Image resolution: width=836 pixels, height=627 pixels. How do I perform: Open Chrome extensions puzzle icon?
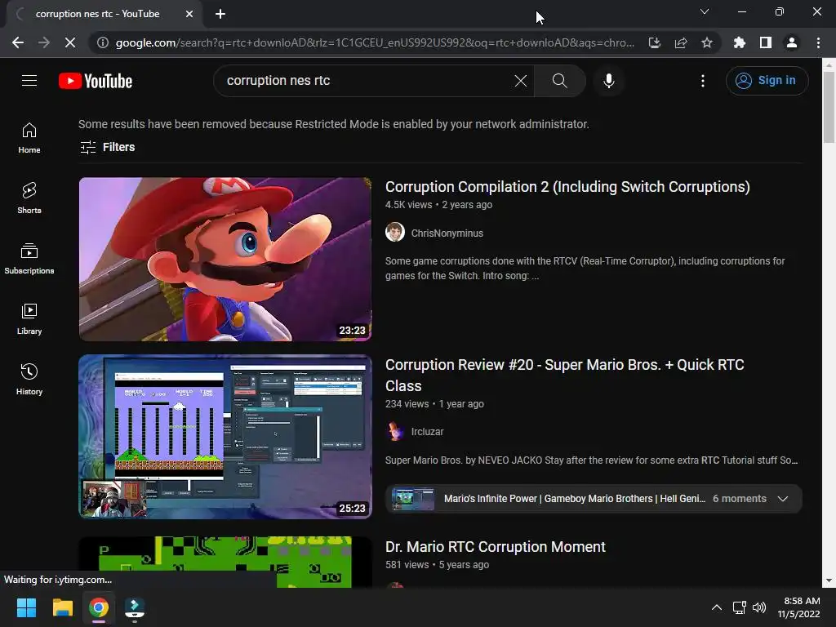[739, 42]
